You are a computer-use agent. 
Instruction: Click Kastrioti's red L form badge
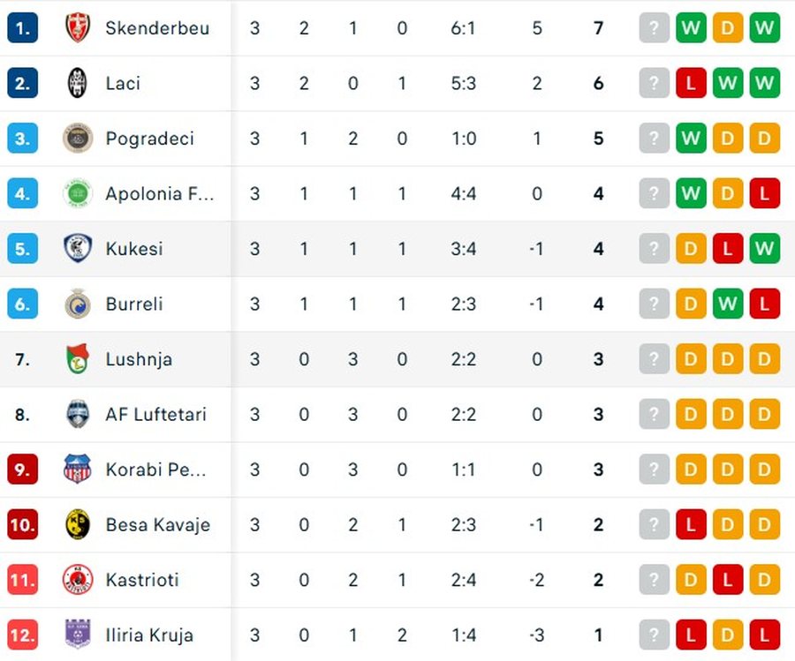[x=728, y=580]
